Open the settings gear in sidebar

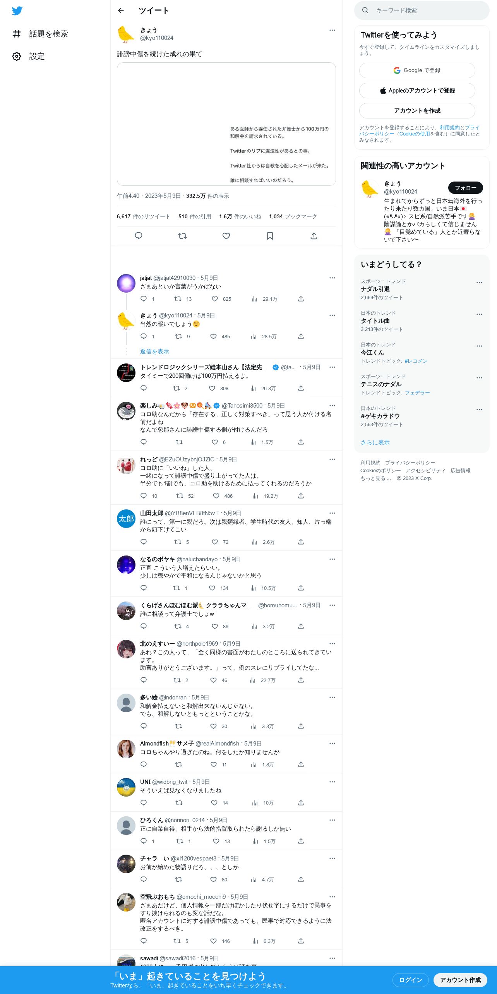pyautogui.click(x=17, y=56)
